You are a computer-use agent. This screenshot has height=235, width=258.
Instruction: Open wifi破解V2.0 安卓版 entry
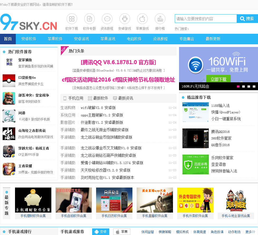(x=98, y=108)
